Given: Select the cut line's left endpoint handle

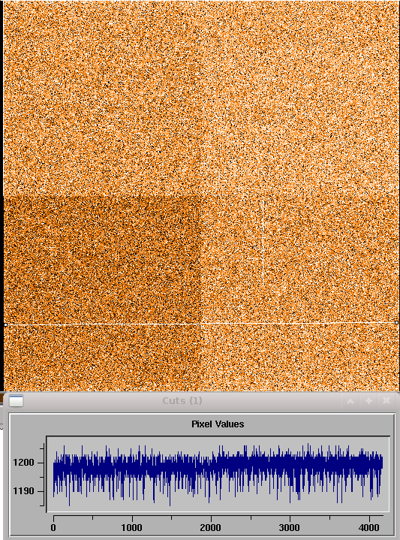Looking at the screenshot, I should [x=5, y=324].
